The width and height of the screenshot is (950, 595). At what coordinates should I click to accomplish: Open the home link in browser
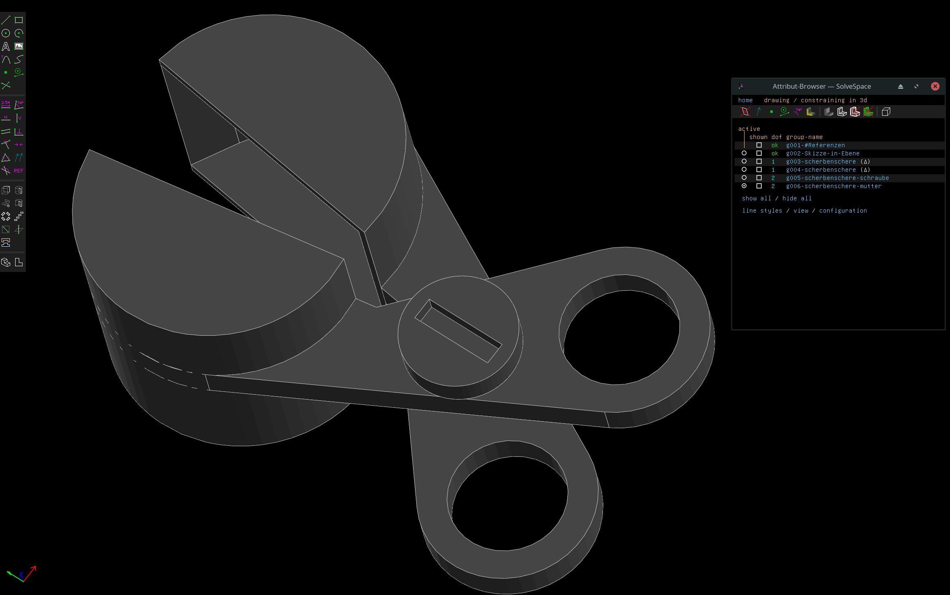(745, 100)
